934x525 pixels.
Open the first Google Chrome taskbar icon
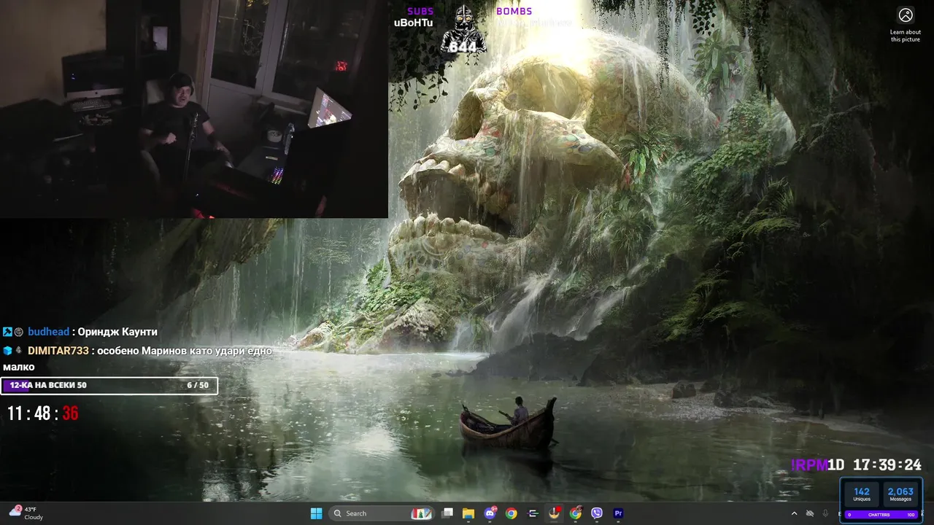(512, 513)
